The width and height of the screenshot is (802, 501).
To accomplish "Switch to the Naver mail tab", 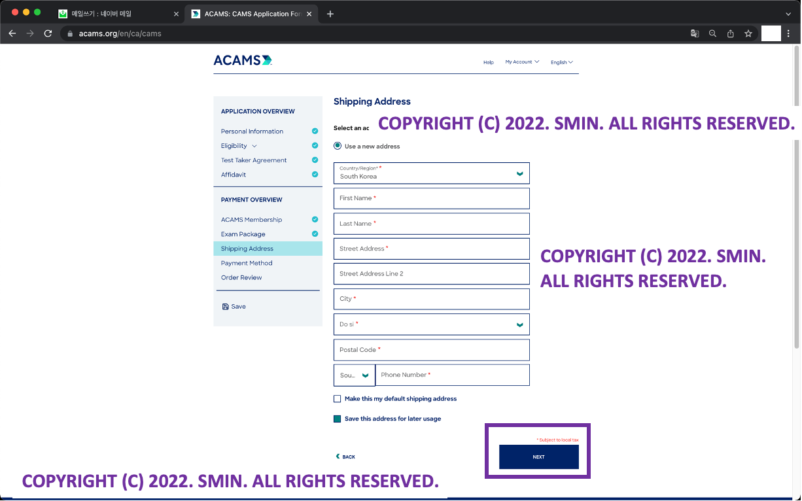I will coord(118,14).
